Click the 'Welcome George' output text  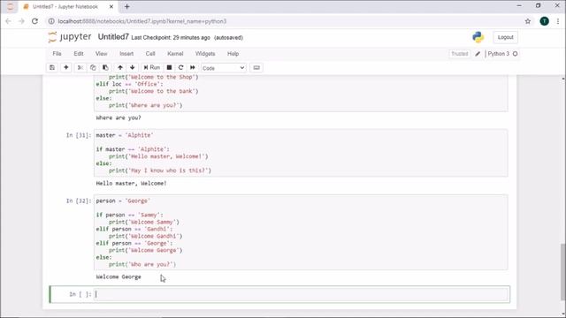[x=119, y=276]
